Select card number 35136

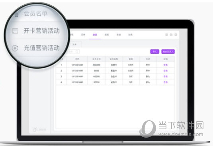point(96,82)
